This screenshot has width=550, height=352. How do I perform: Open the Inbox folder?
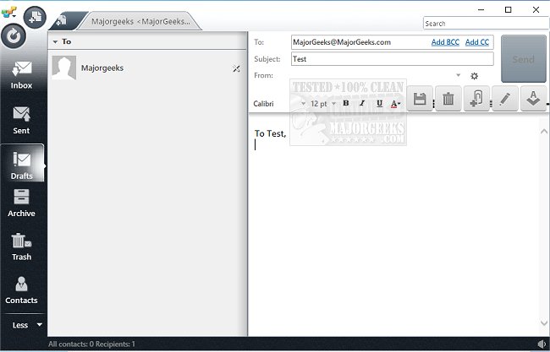pos(21,75)
